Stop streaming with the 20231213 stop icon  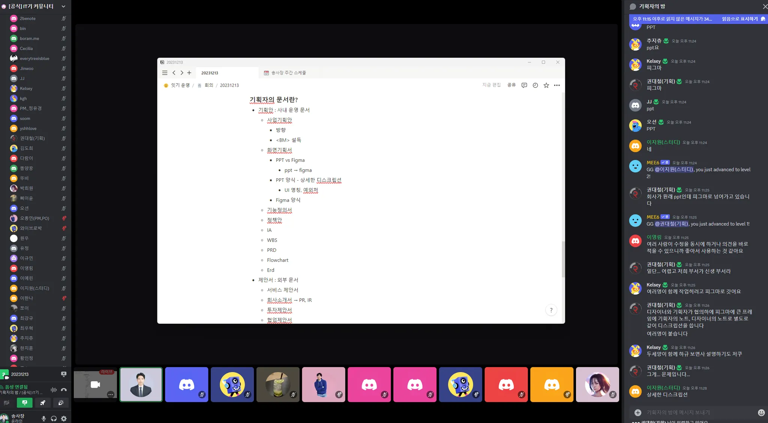tap(64, 374)
